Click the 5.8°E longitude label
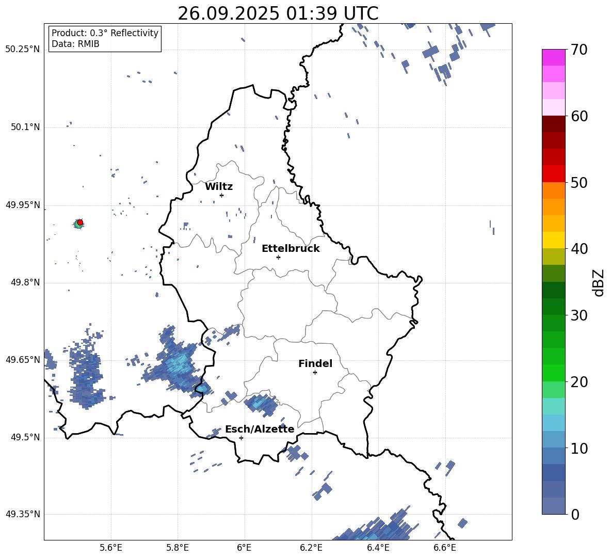The height and width of the screenshot is (558, 611). [178, 548]
